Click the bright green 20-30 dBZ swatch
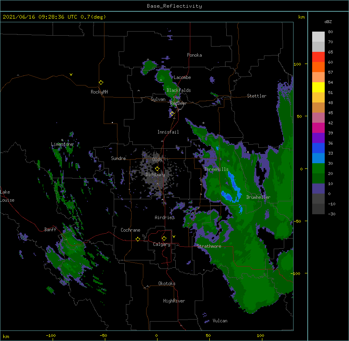The image size is (349, 341). click(x=318, y=168)
